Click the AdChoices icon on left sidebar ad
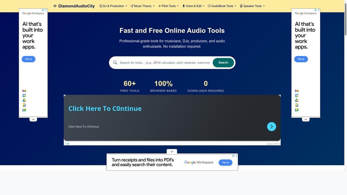The height and width of the screenshot is (195, 347). tap(43, 10)
